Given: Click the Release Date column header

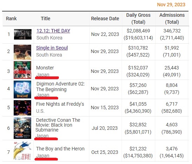Looking at the screenshot, I should (105, 18).
